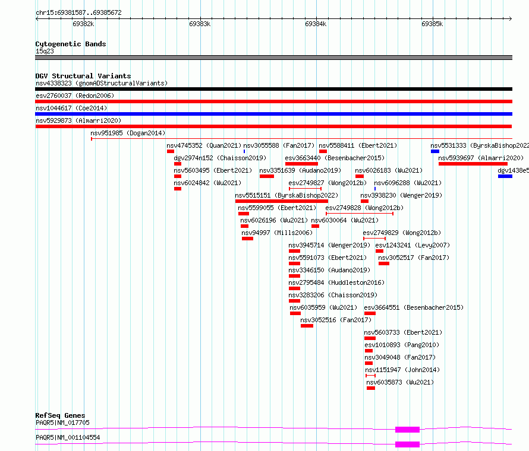Click nsv5929873 (Almarri2020) variant label
The height and width of the screenshot is (451, 529).
tap(78, 120)
